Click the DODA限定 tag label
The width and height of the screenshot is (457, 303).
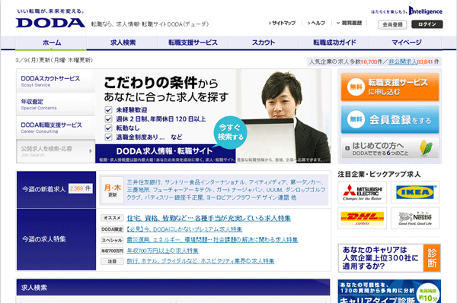click(112, 229)
